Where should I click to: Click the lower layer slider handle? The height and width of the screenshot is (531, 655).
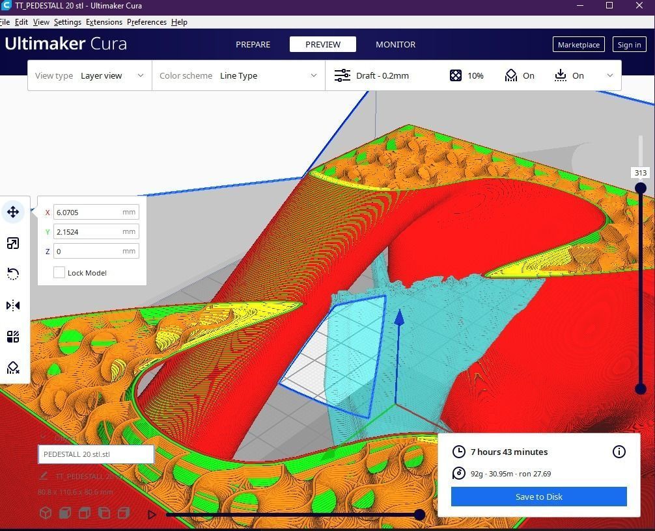(641, 389)
